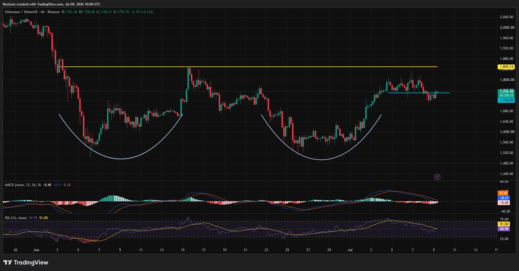Click the Jun date label on time axis

click(x=36, y=250)
